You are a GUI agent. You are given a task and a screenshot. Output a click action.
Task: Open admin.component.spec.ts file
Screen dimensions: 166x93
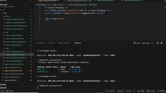[17, 26]
